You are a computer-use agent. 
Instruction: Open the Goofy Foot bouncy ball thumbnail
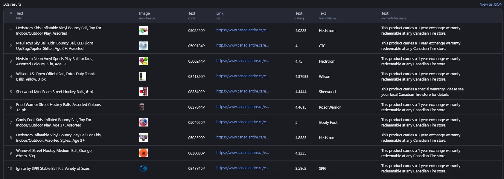pyautogui.click(x=143, y=122)
